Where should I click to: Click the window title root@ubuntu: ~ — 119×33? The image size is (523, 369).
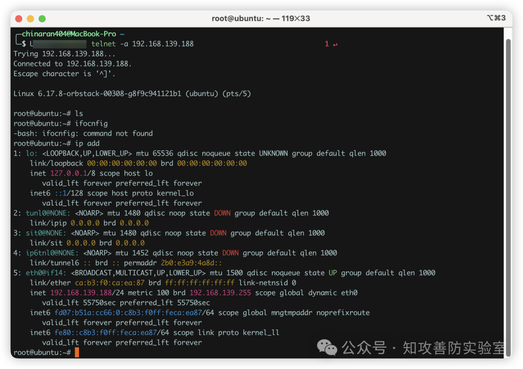261,18
